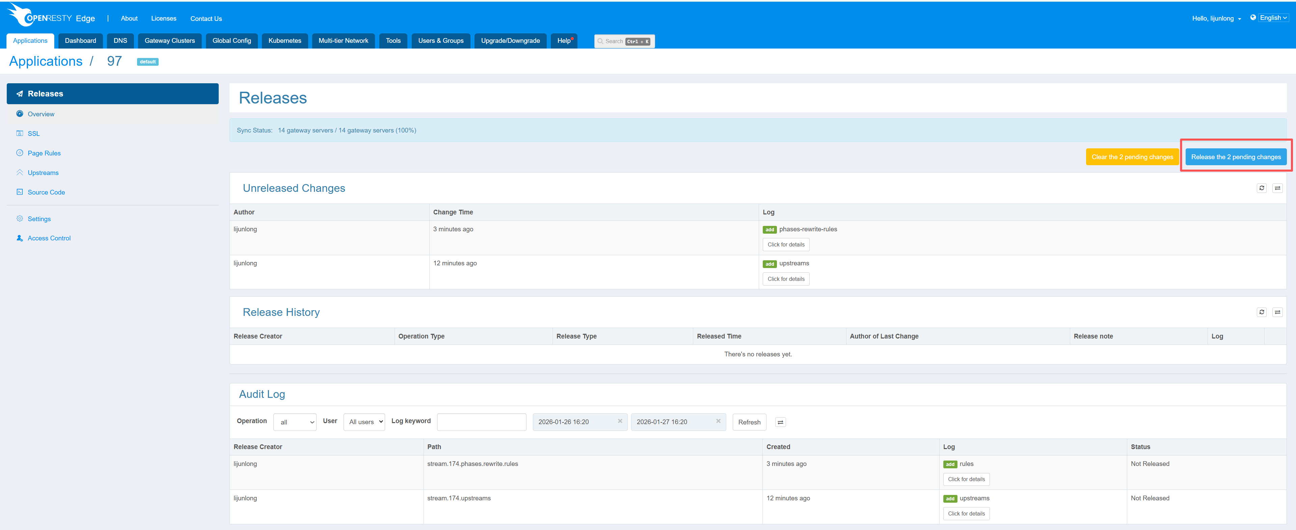This screenshot has width=1296, height=530.
Task: Click the SSL sidebar icon
Action: (20, 133)
